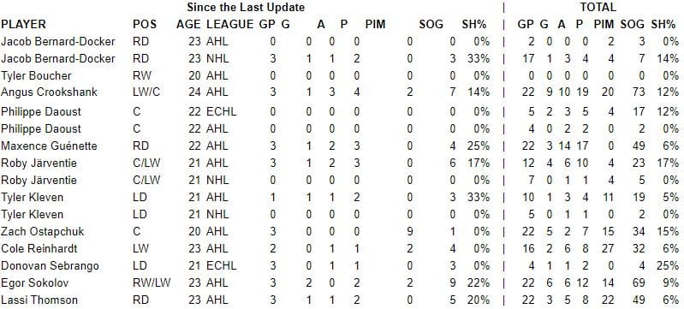
Task: Click Egor Sokolov's RW/LW position cell
Action: (x=152, y=282)
